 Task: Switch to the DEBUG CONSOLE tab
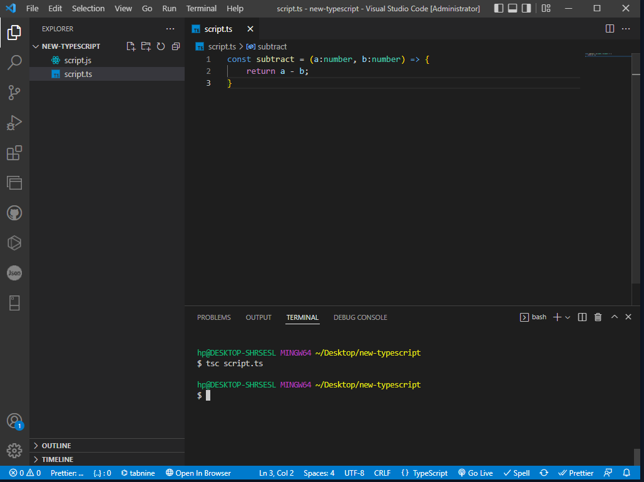[360, 317]
